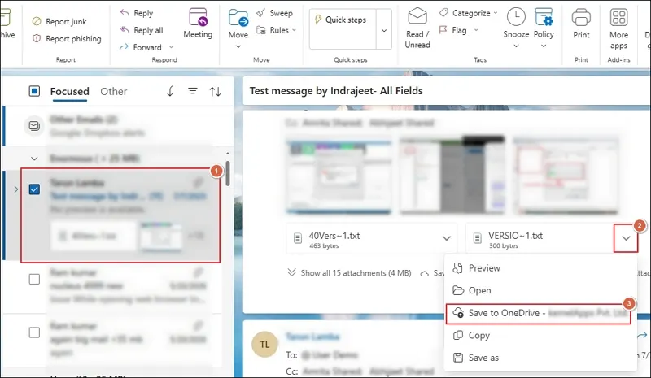Image resolution: width=651 pixels, height=378 pixels.
Task: Click the jump-to arrow icon in list header
Action: pos(170,91)
